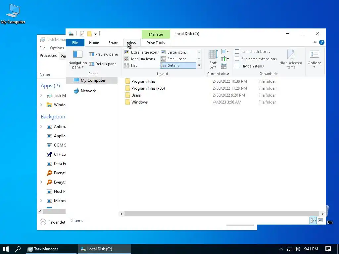
Task: Switch layout to Small icons
Action: [173, 59]
